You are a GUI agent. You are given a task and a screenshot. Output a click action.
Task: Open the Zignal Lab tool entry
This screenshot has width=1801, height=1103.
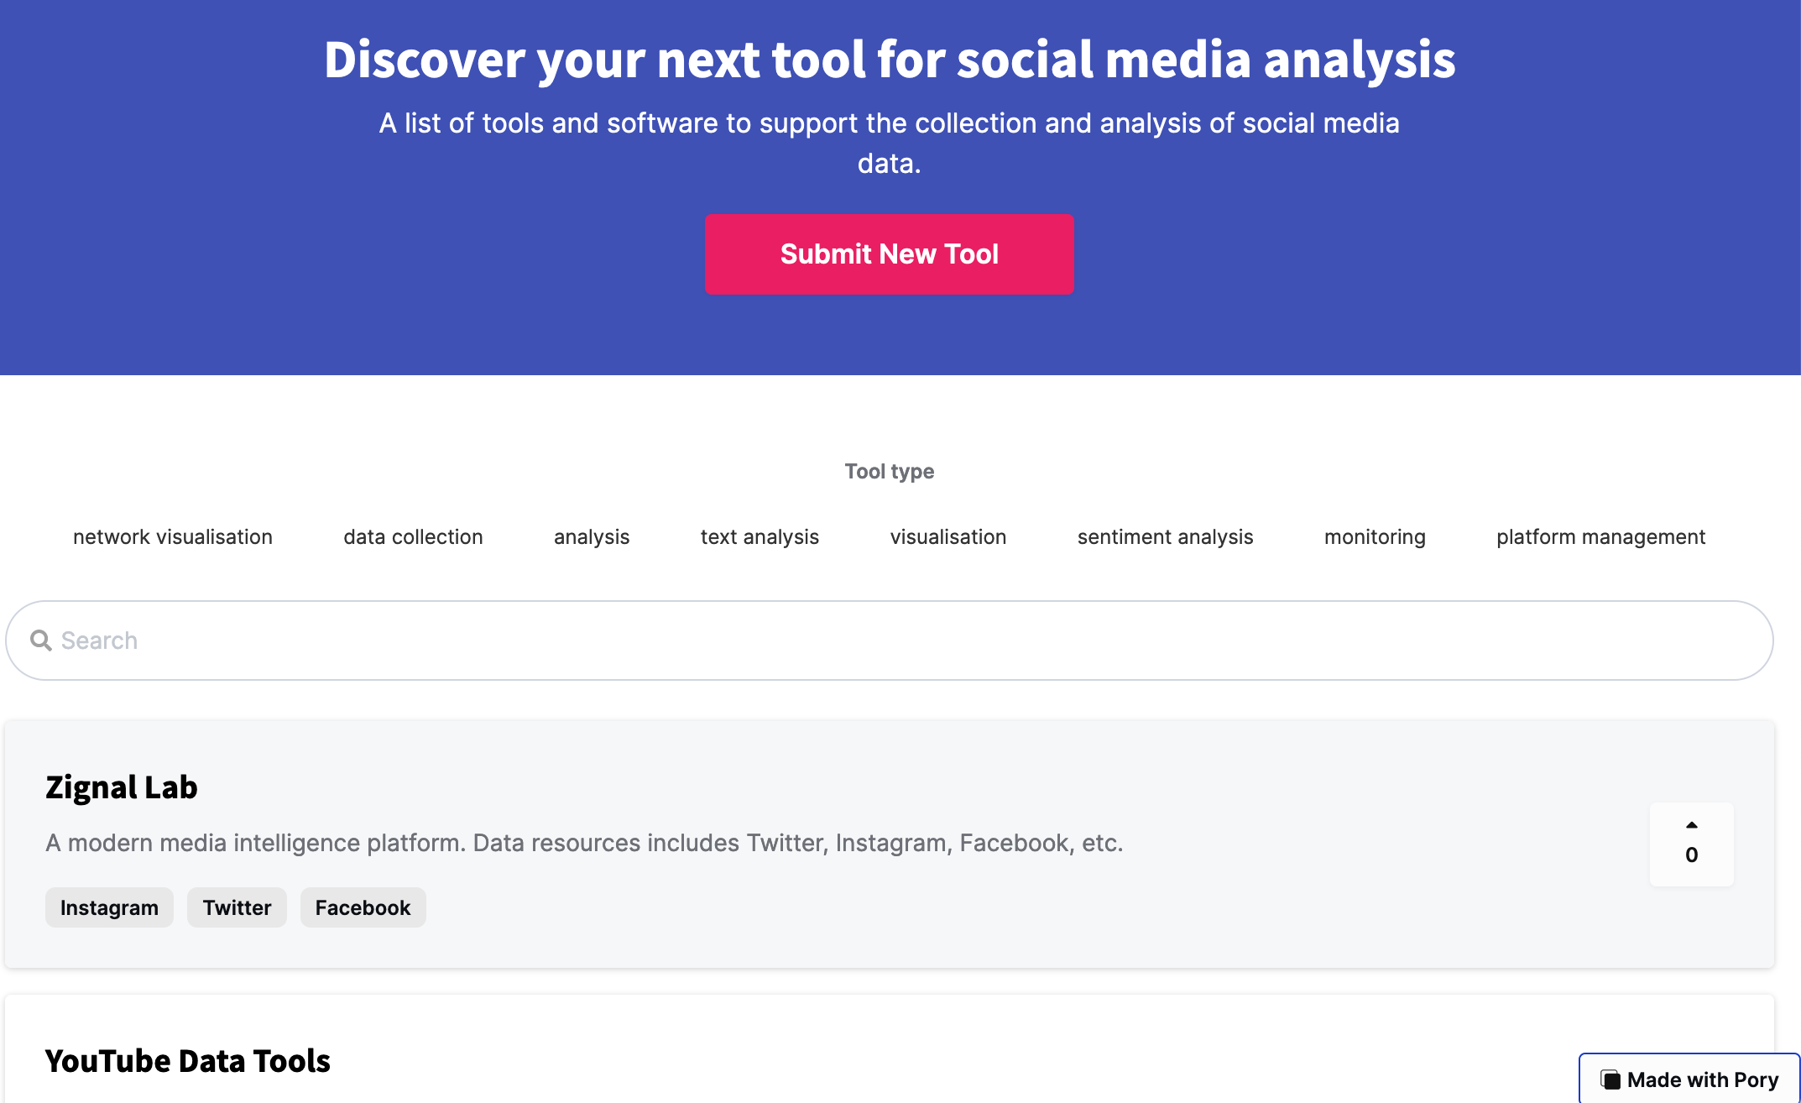122,787
